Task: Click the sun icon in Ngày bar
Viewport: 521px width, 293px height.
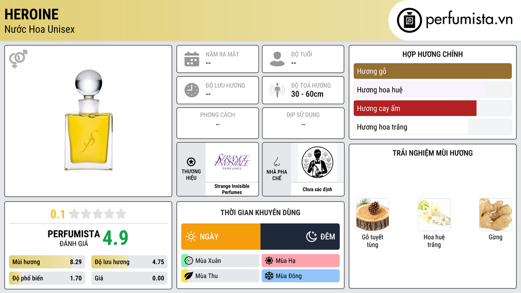Action: [x=191, y=237]
